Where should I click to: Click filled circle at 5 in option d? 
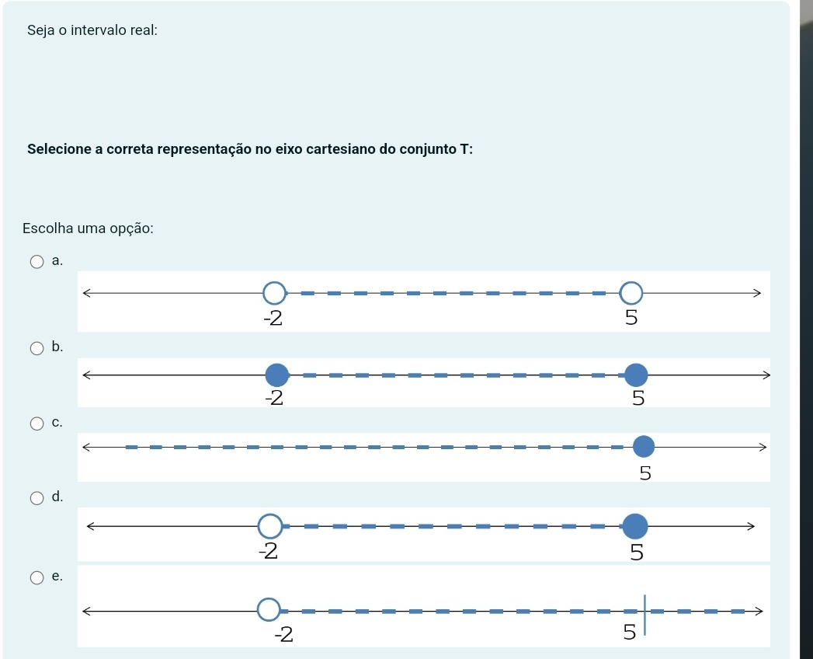tap(635, 527)
